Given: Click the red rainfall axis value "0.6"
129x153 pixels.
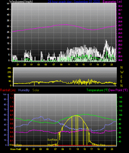Looking at the screenshot, I should tap(12, 119).
